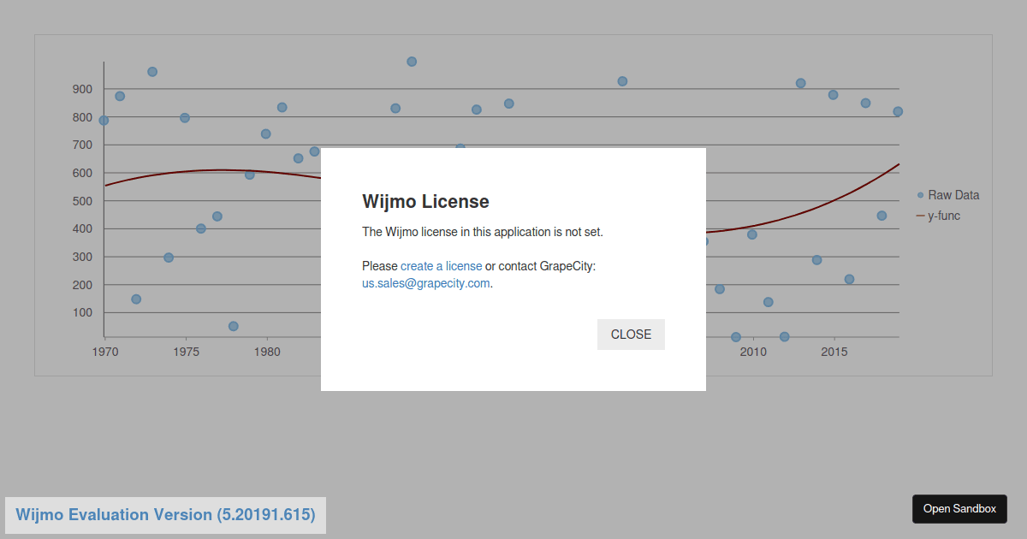Click the 800 y-axis label

coord(82,117)
